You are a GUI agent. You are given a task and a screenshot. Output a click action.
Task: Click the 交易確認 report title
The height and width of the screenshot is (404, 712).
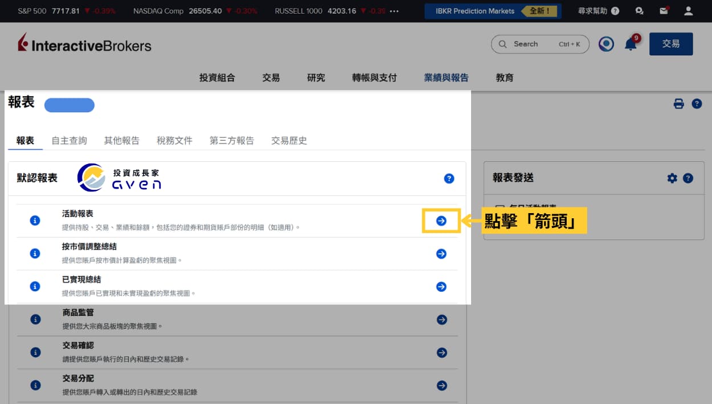78,346
